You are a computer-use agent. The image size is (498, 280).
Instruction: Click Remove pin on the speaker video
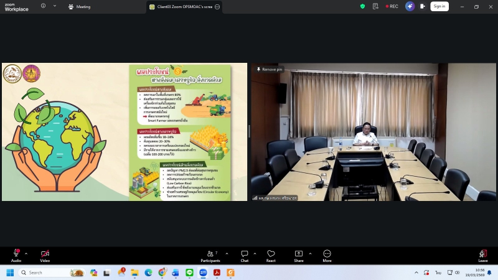(270, 69)
